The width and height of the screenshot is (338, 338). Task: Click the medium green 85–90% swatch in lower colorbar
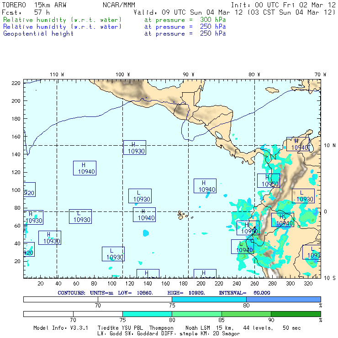click(x=246, y=314)
